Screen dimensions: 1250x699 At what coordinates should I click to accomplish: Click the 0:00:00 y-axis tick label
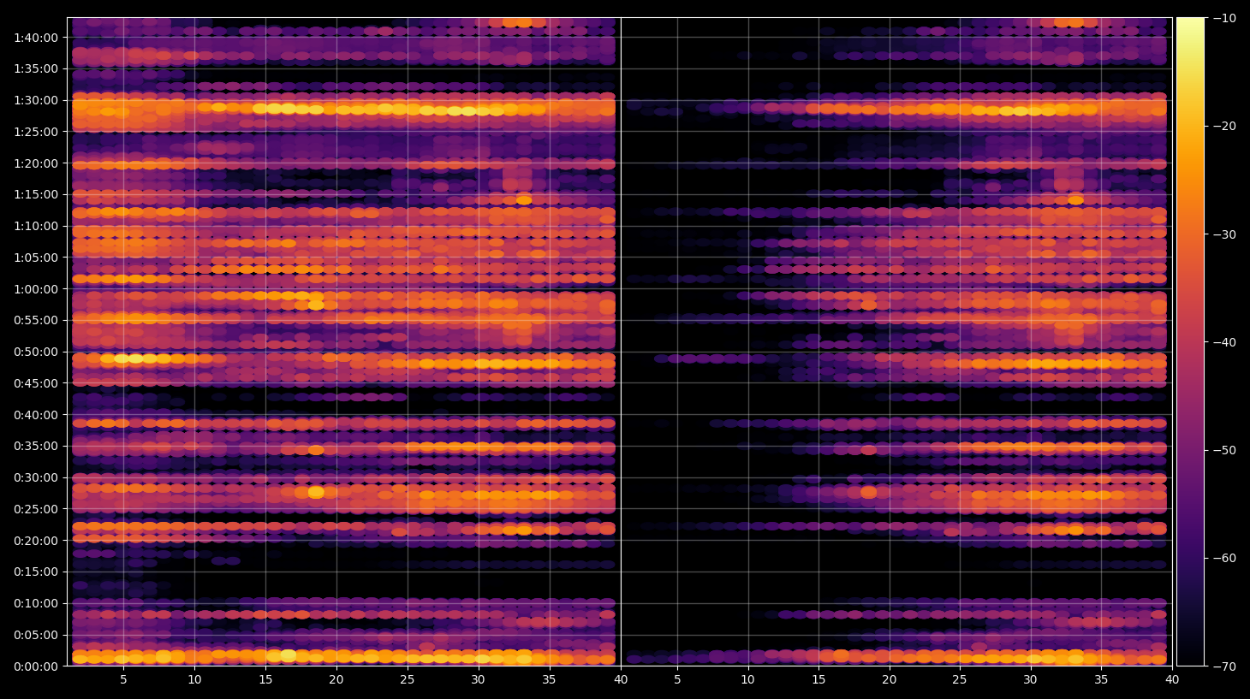click(x=36, y=666)
